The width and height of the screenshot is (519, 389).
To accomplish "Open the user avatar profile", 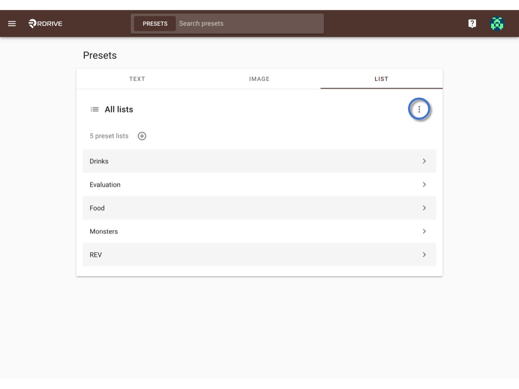I will tap(497, 23).
